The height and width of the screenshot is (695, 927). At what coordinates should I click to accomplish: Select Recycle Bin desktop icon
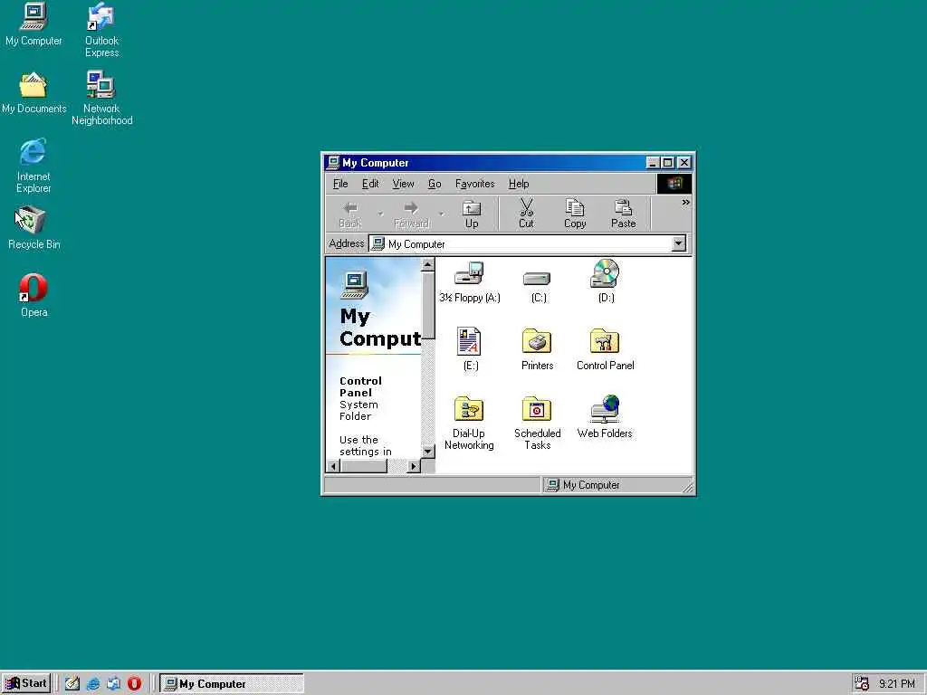coord(33,228)
